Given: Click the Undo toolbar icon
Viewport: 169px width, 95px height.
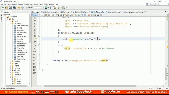Looking at the screenshot, I should click(x=19, y=8).
